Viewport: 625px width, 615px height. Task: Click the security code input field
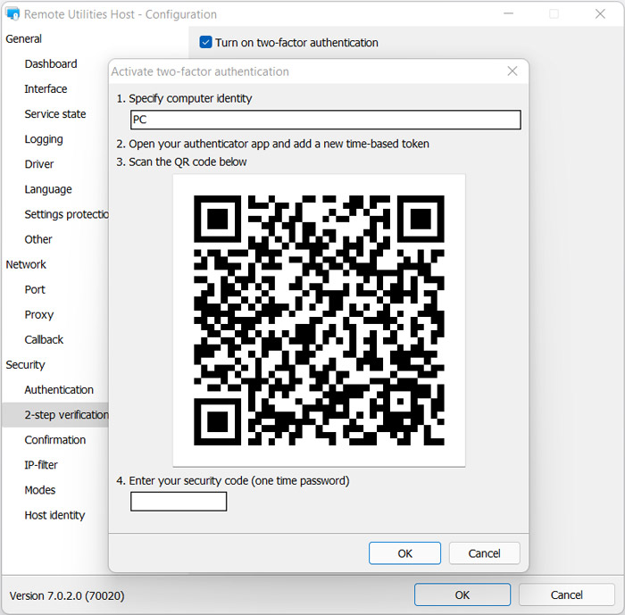[x=179, y=502]
